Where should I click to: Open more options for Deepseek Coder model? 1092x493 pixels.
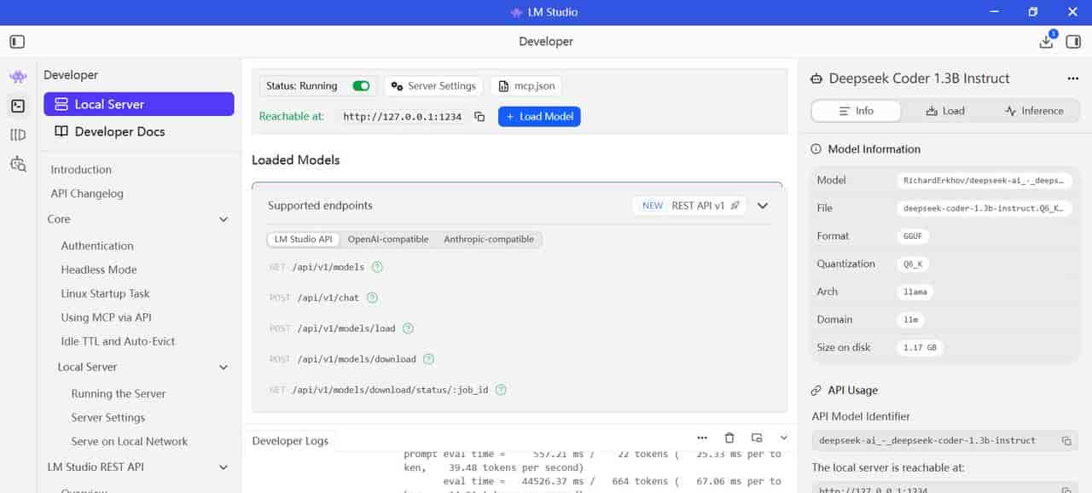1073,78
